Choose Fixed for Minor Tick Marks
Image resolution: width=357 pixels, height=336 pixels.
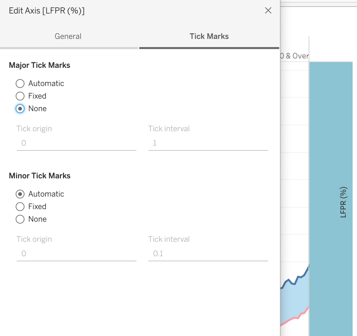point(20,207)
